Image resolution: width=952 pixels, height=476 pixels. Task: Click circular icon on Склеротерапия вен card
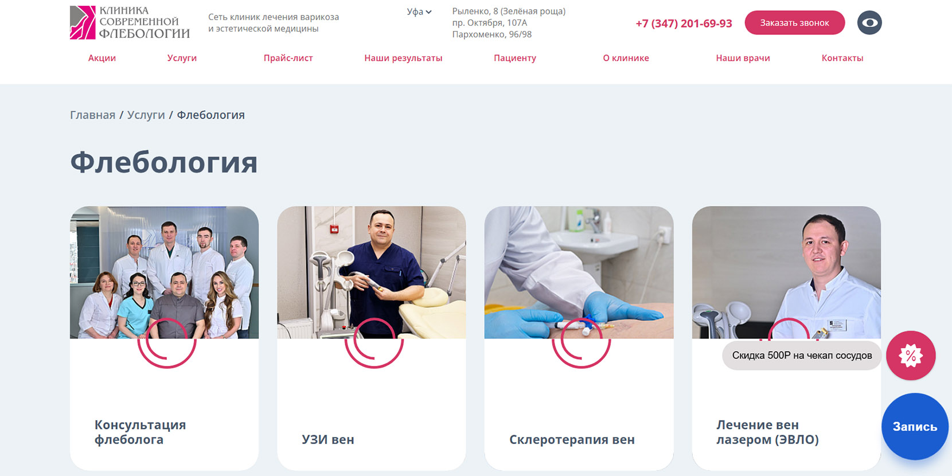coord(582,342)
